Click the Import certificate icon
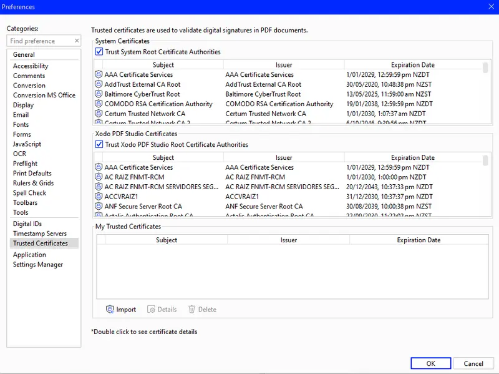 [110, 309]
